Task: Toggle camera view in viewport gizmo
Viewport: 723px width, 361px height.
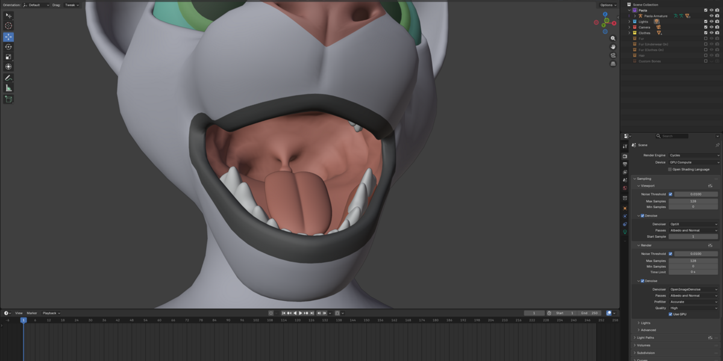Action: [x=613, y=55]
